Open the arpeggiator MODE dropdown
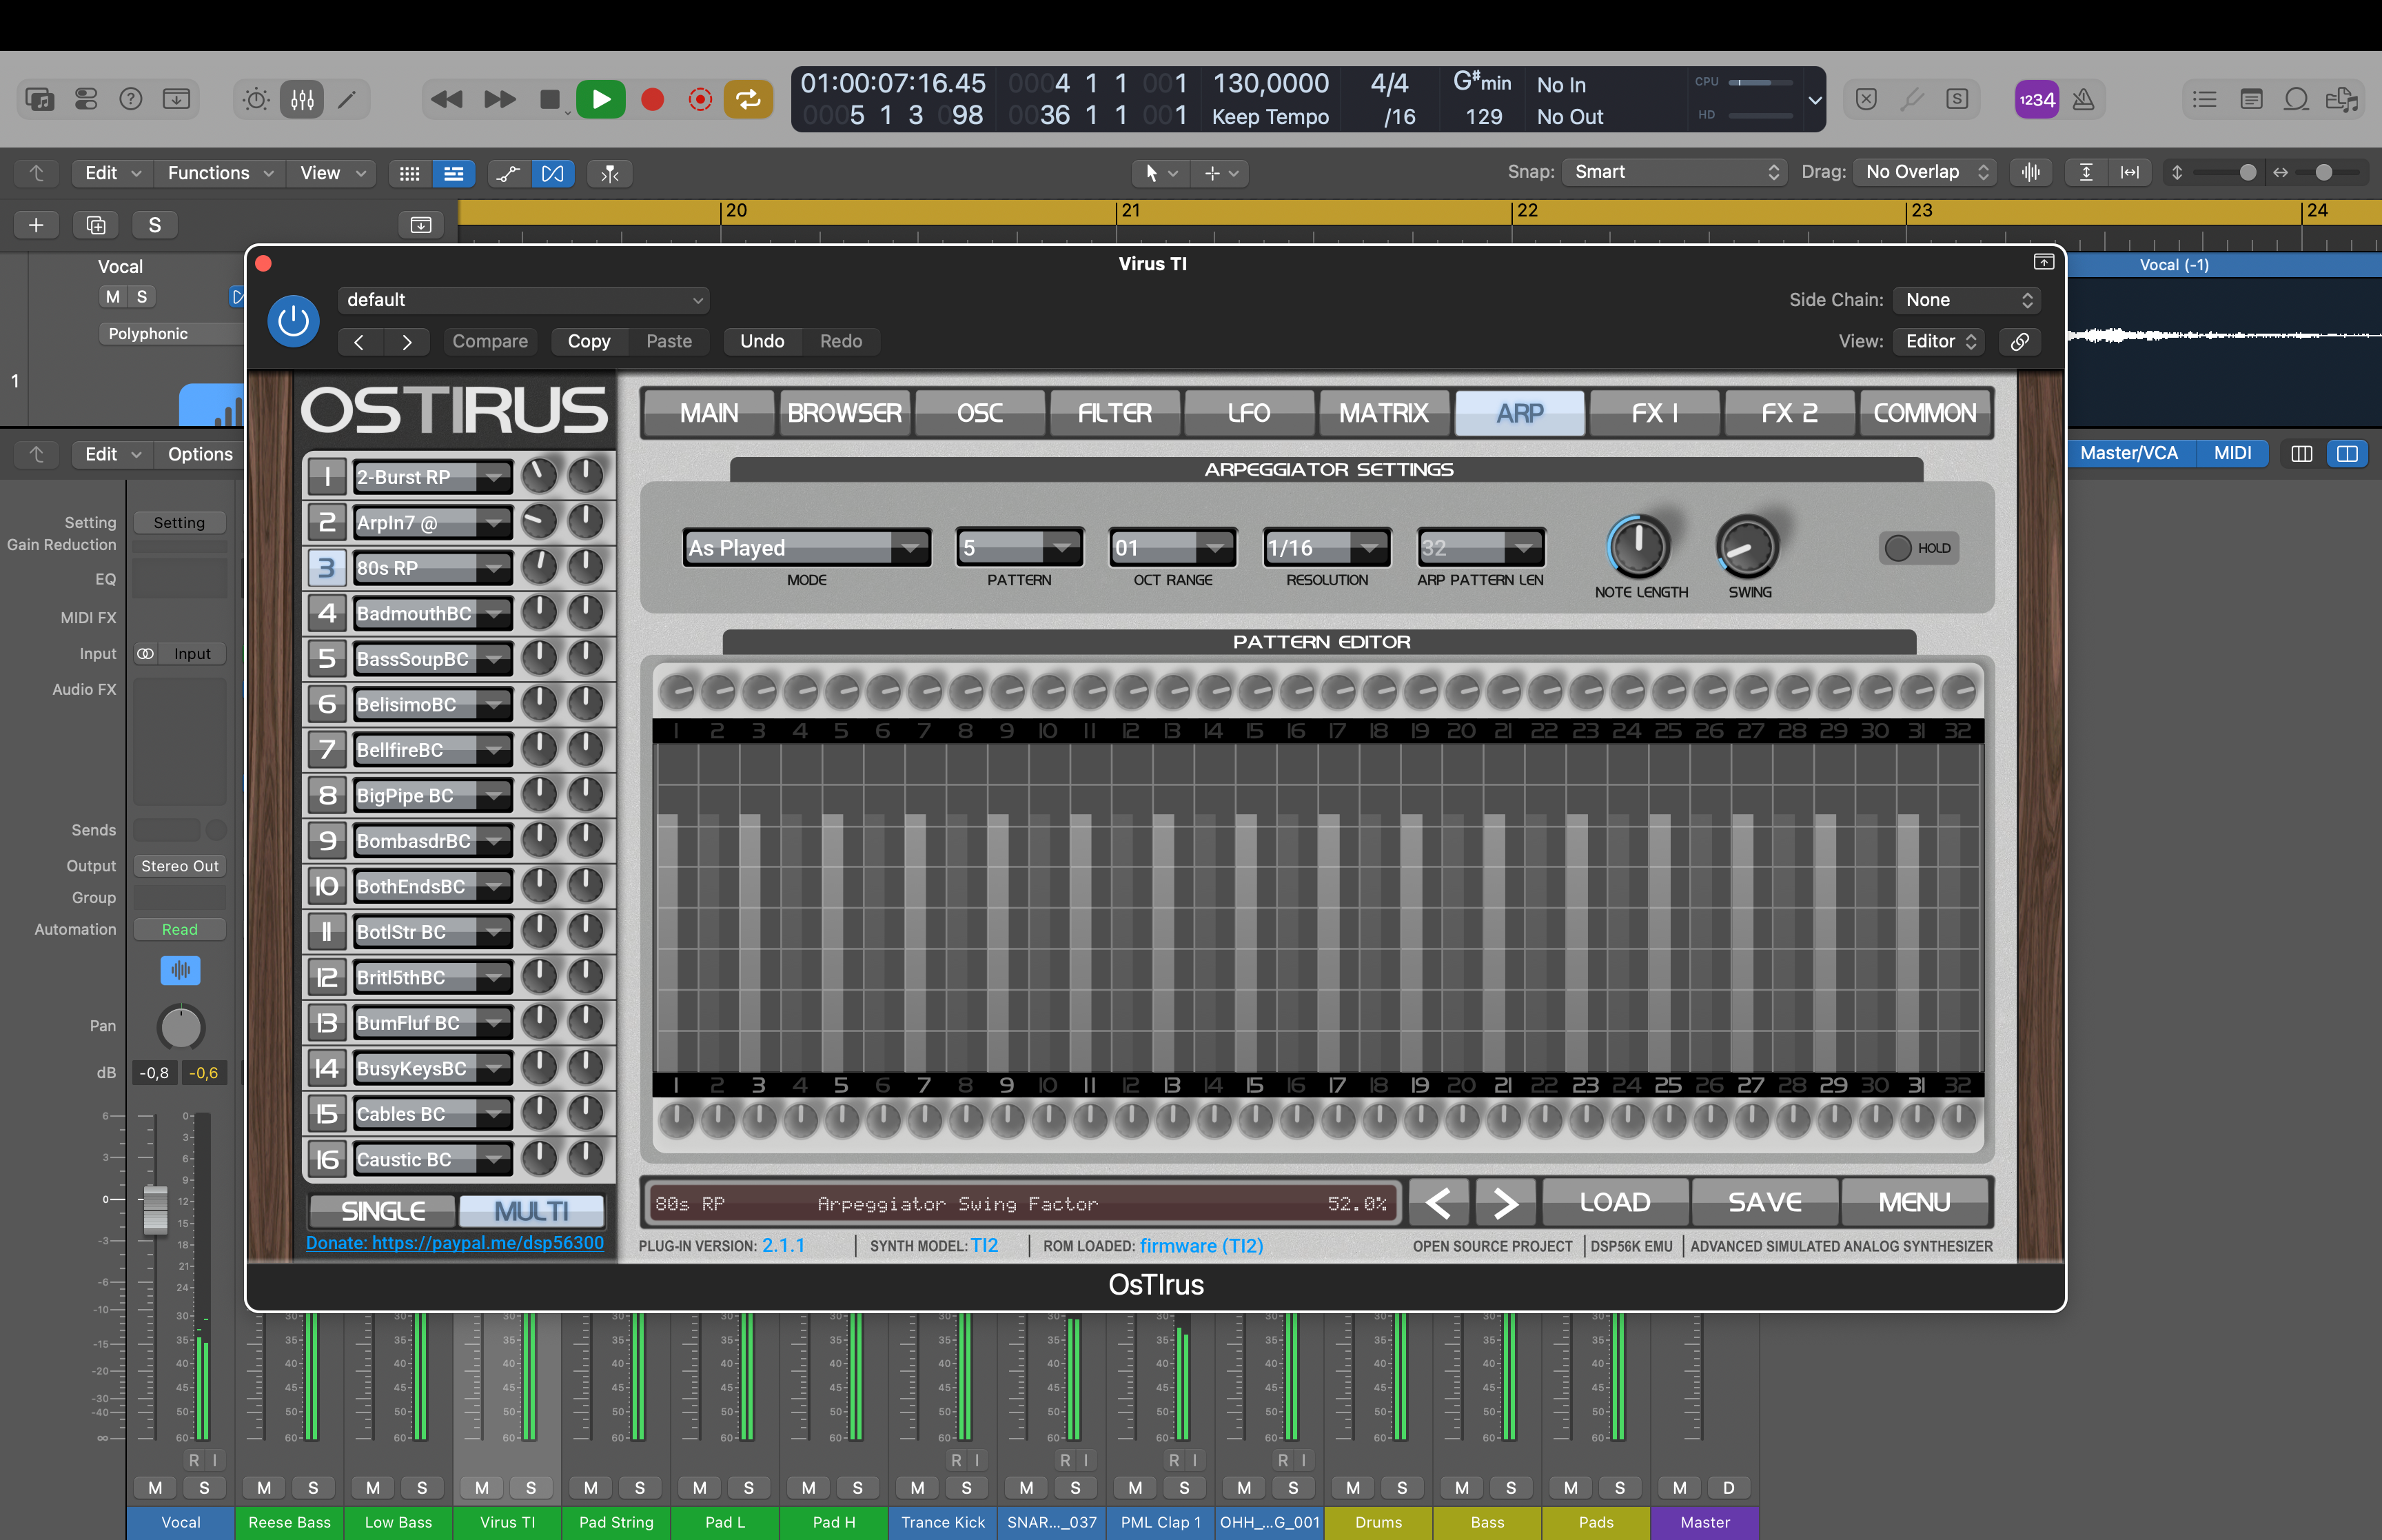 click(x=806, y=548)
